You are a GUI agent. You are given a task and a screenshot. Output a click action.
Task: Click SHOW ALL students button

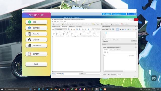point(36,45)
